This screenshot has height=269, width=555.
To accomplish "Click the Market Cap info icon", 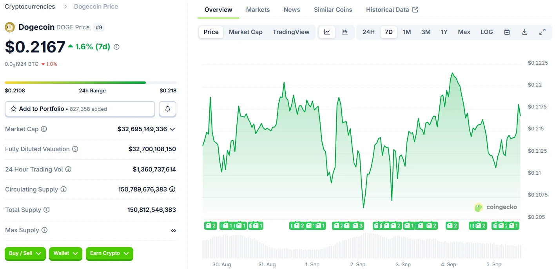I will tap(43, 129).
